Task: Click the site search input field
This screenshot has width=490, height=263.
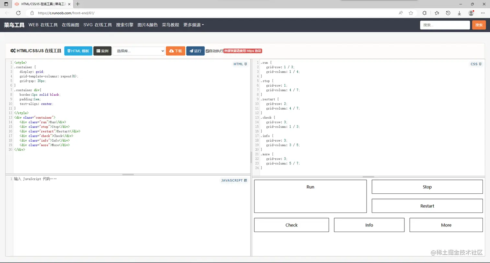Action: [445, 25]
